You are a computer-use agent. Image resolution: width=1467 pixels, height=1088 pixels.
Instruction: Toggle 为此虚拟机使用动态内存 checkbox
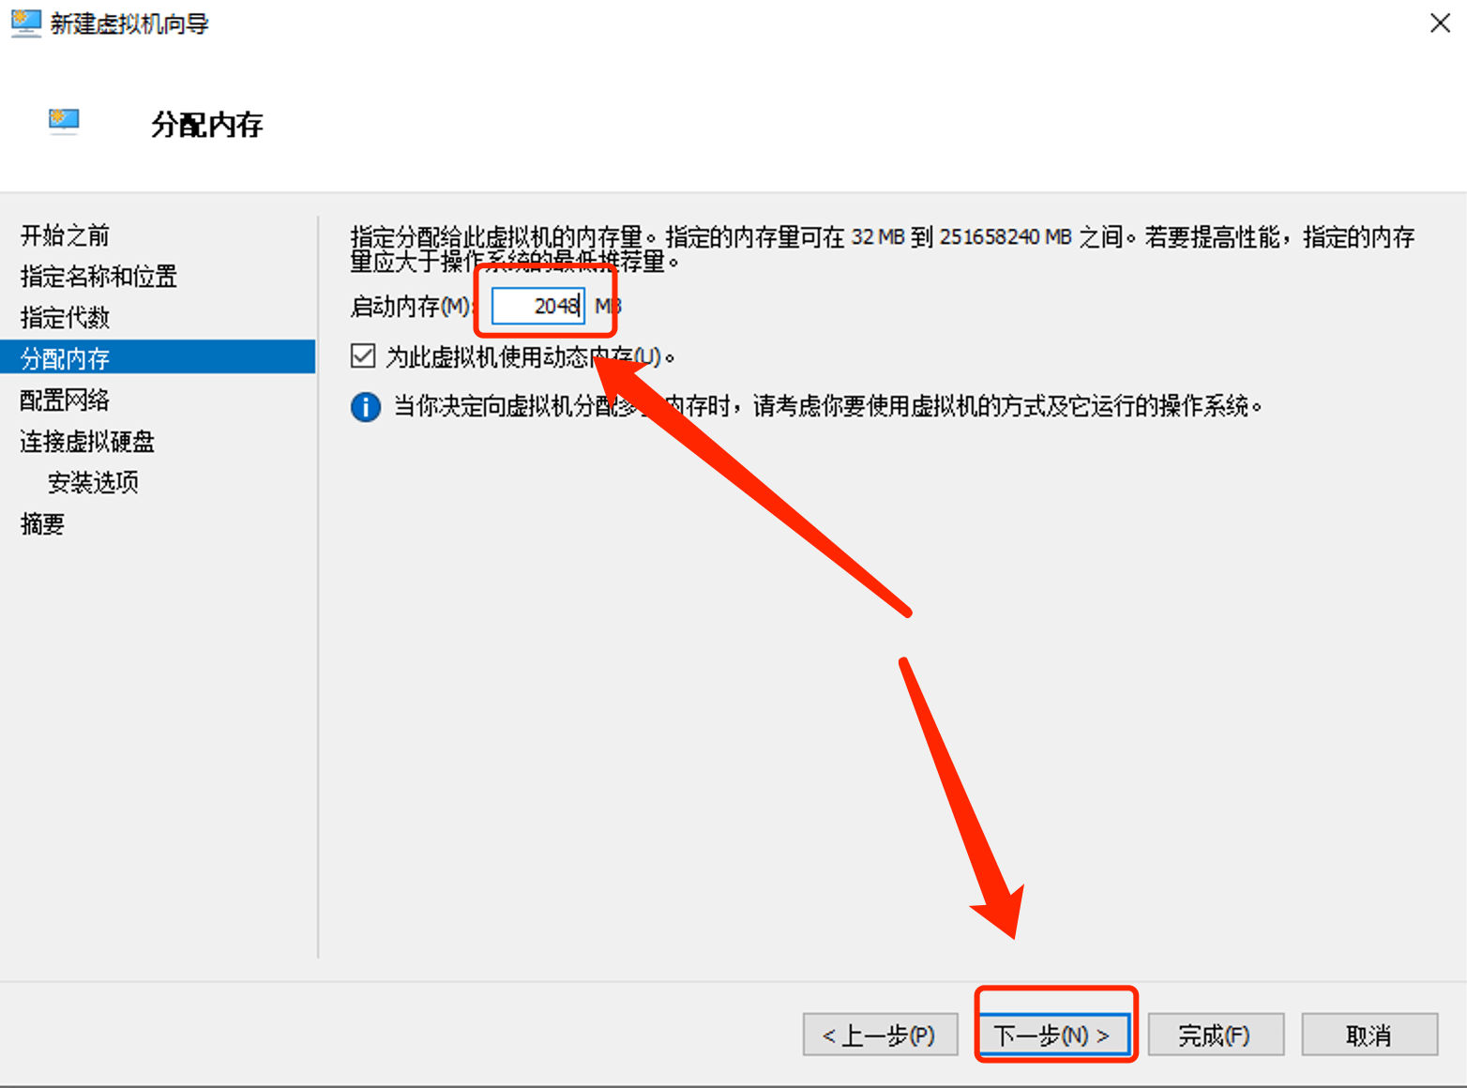(363, 356)
